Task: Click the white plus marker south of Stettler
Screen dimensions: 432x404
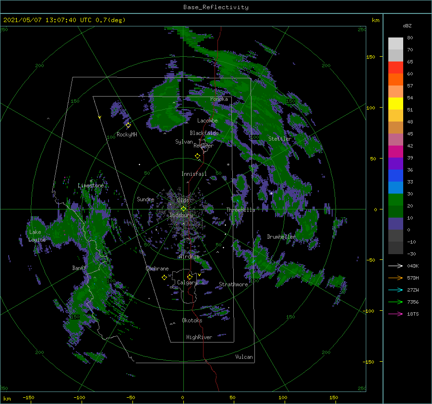Action: pyautogui.click(x=271, y=193)
